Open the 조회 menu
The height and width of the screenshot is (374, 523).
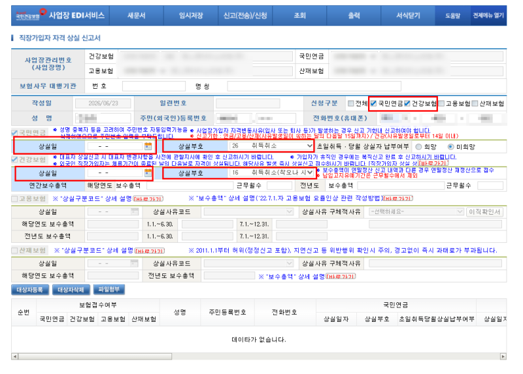click(x=299, y=16)
